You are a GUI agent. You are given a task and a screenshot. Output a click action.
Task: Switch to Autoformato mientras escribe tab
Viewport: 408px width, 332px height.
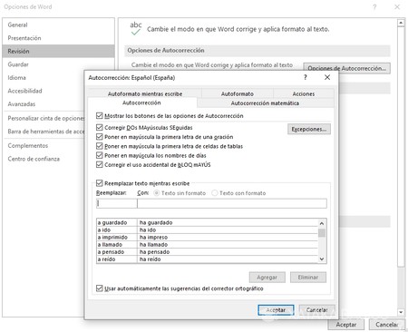coord(145,93)
